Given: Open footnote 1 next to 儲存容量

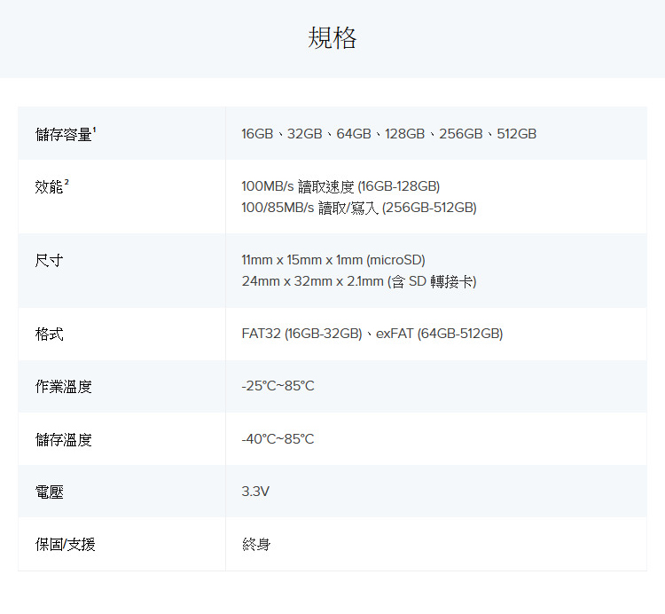Looking at the screenshot, I should click(x=95, y=130).
